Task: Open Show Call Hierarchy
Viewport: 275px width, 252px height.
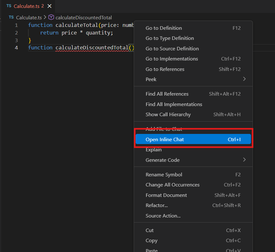Action: point(168,115)
